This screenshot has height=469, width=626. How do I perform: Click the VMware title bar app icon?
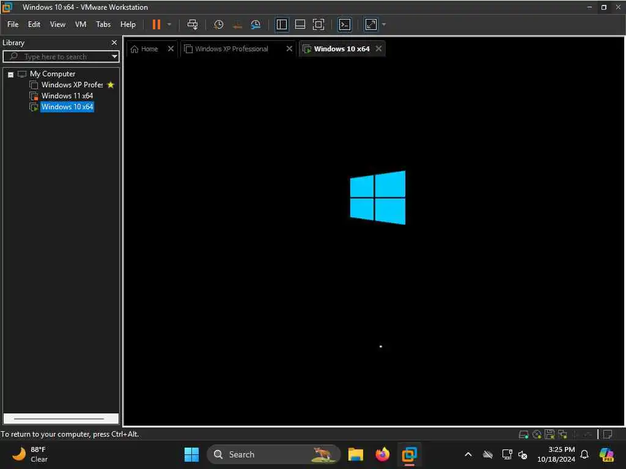click(7, 7)
